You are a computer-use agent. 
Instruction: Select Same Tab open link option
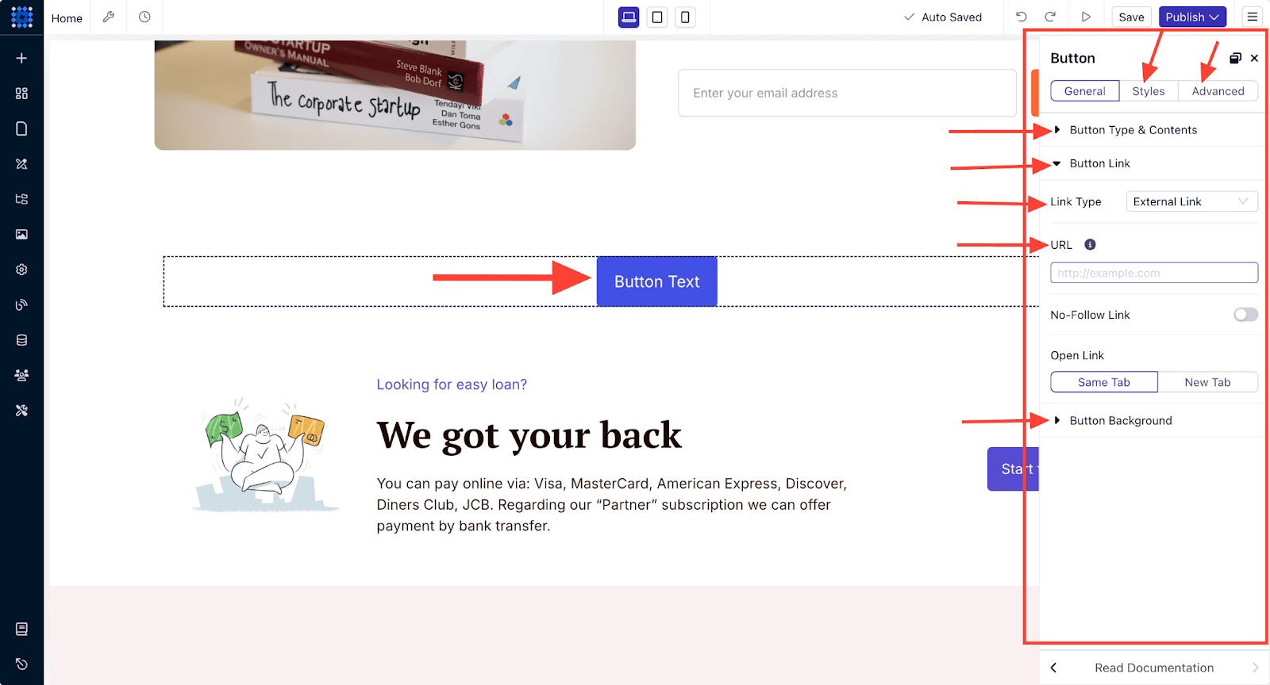coord(1104,382)
